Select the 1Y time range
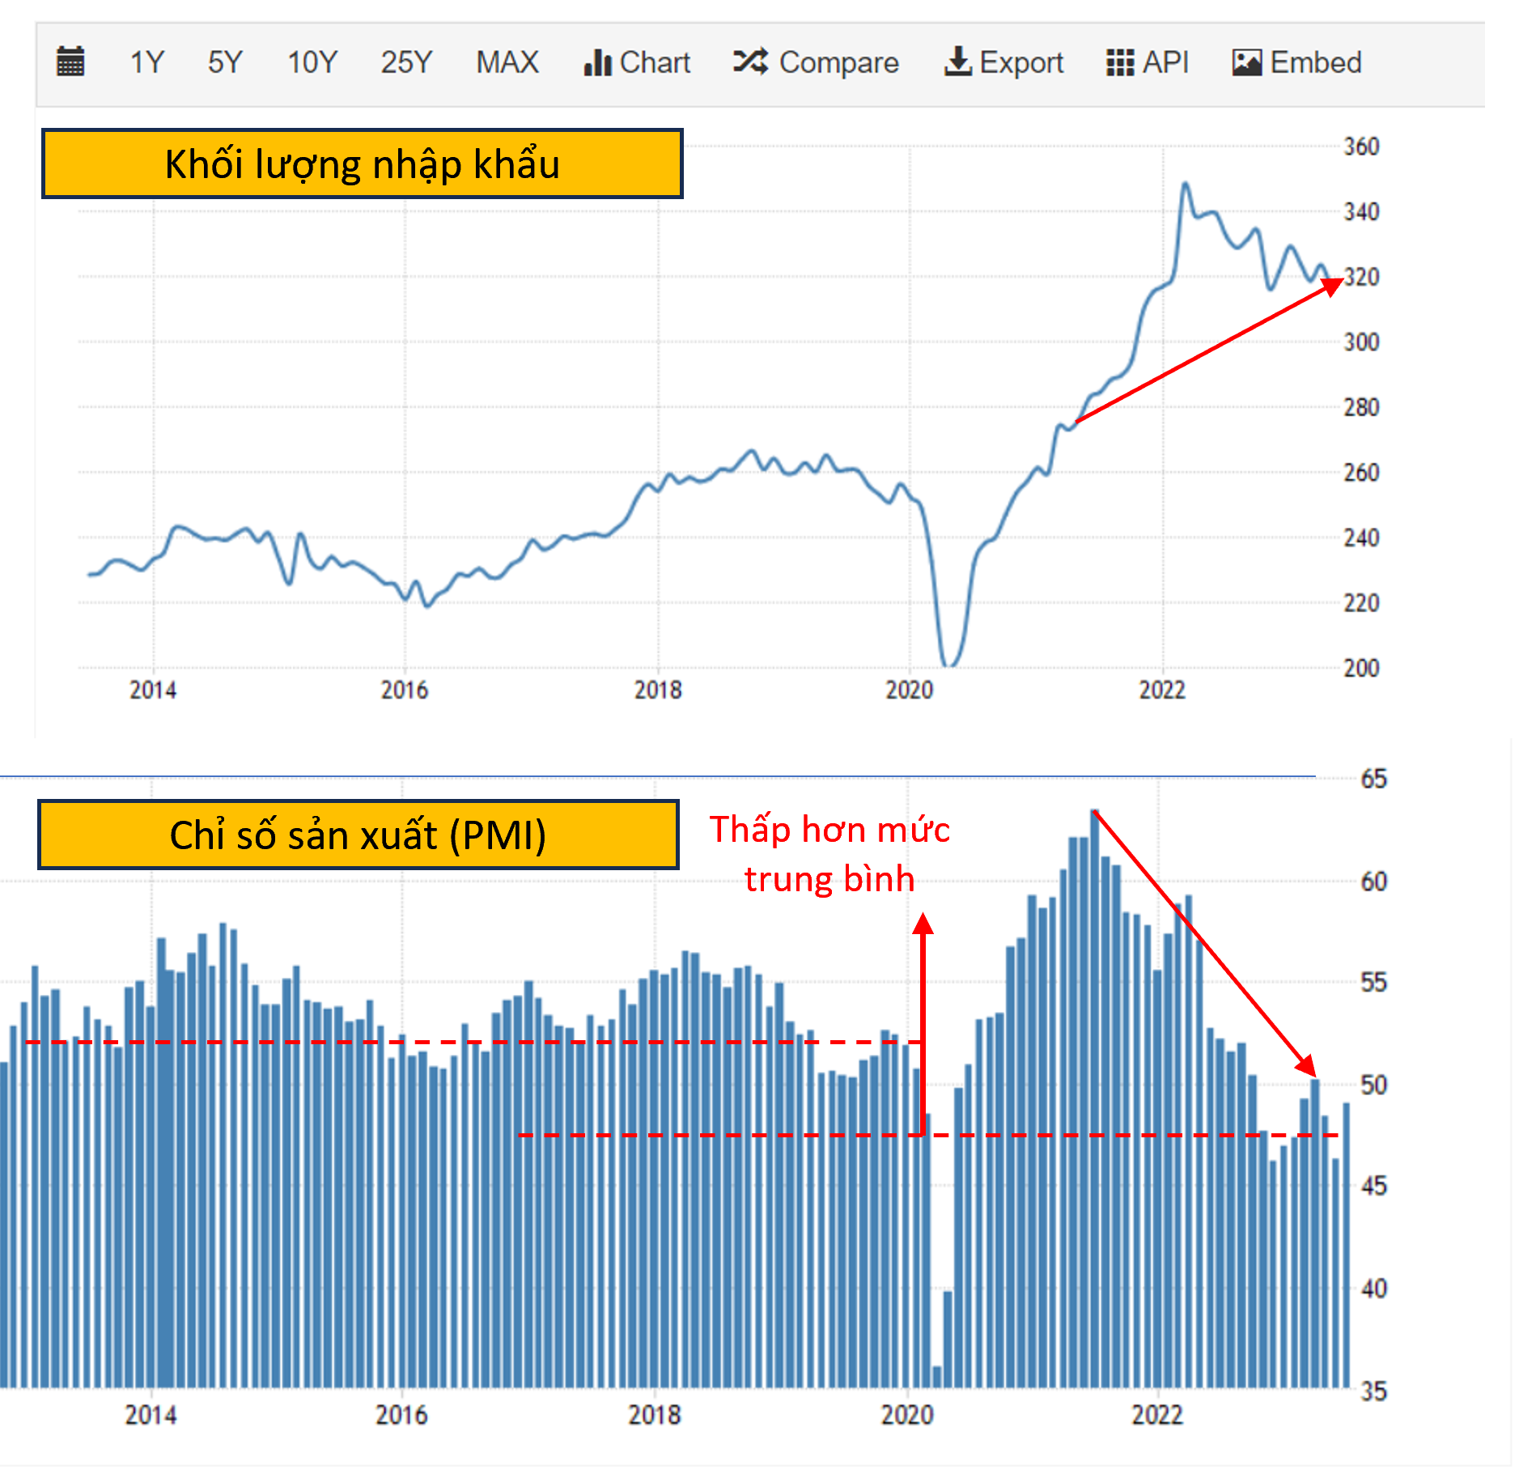The width and height of the screenshot is (1519, 1470). tap(147, 62)
